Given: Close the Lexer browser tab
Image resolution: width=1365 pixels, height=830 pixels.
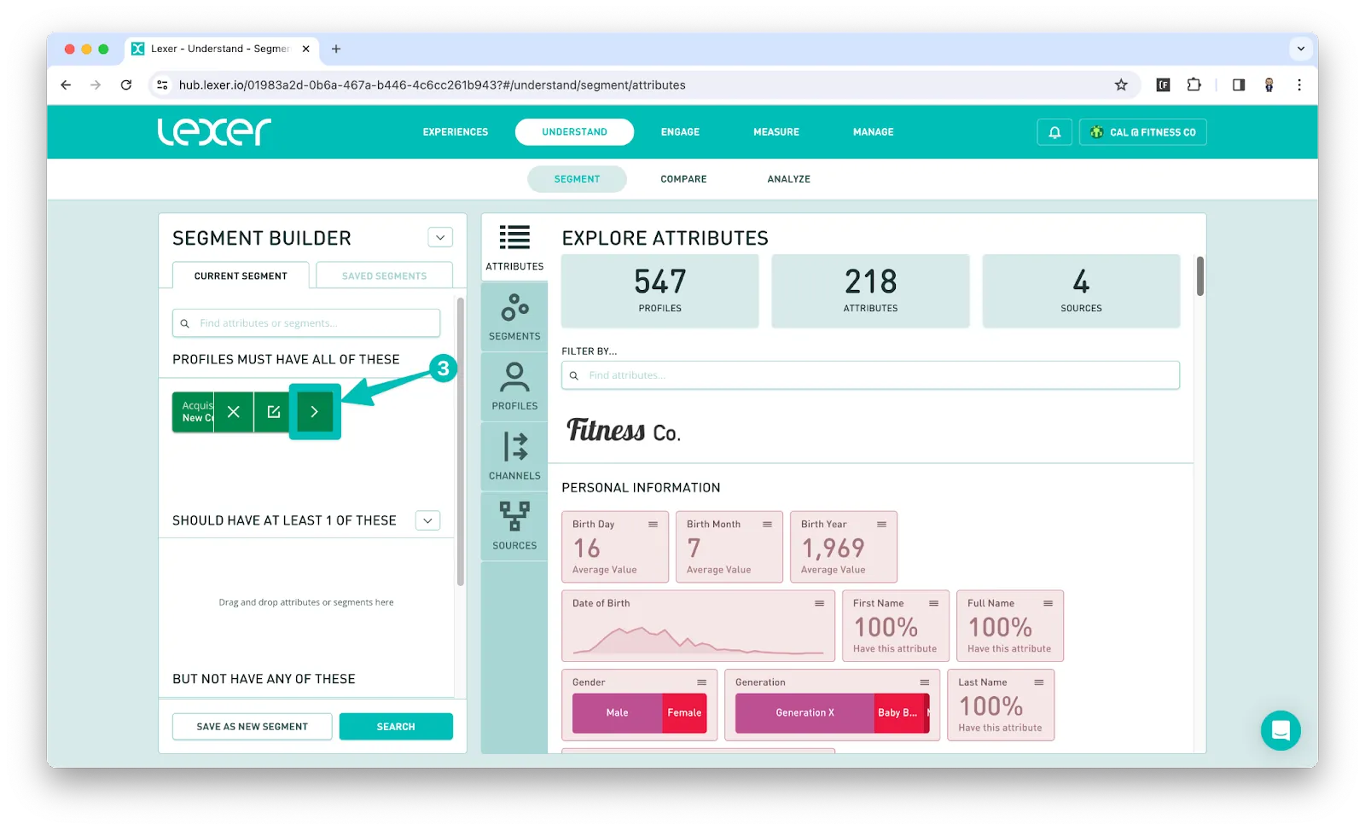Looking at the screenshot, I should tap(305, 49).
